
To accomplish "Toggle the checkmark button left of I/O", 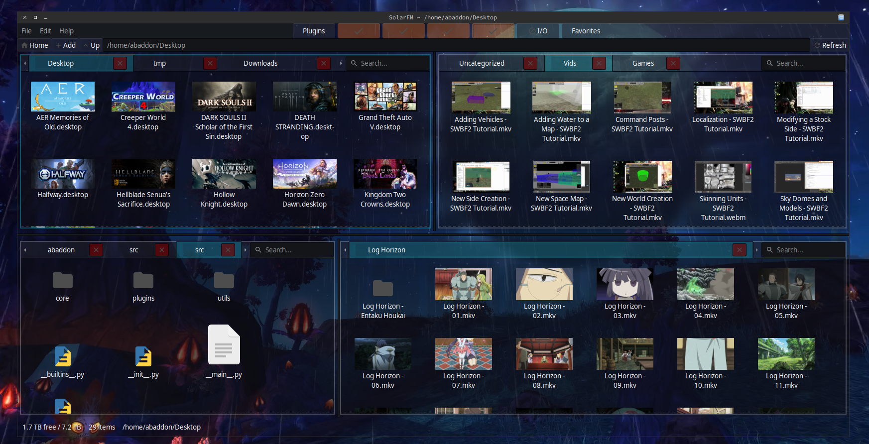I will point(493,31).
